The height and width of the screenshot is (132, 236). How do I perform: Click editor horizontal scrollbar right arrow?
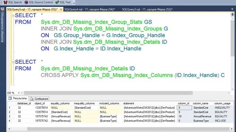click(229, 93)
